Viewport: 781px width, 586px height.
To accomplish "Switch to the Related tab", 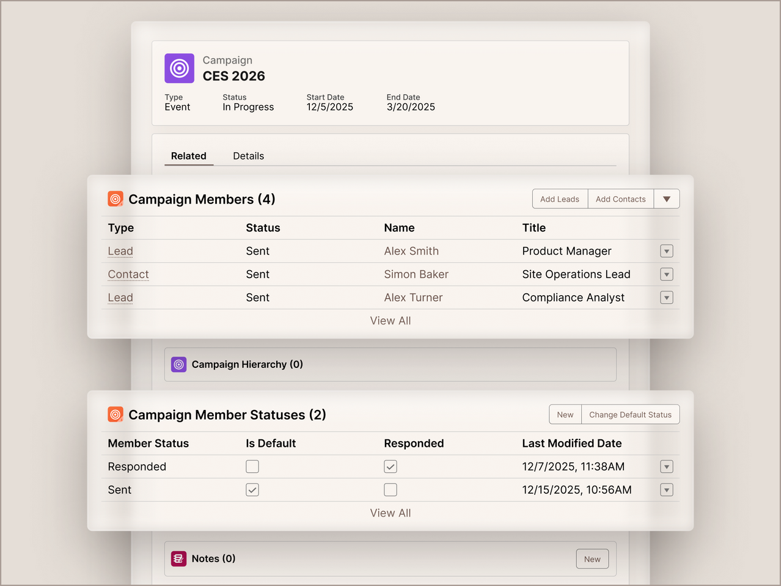I will tap(189, 156).
